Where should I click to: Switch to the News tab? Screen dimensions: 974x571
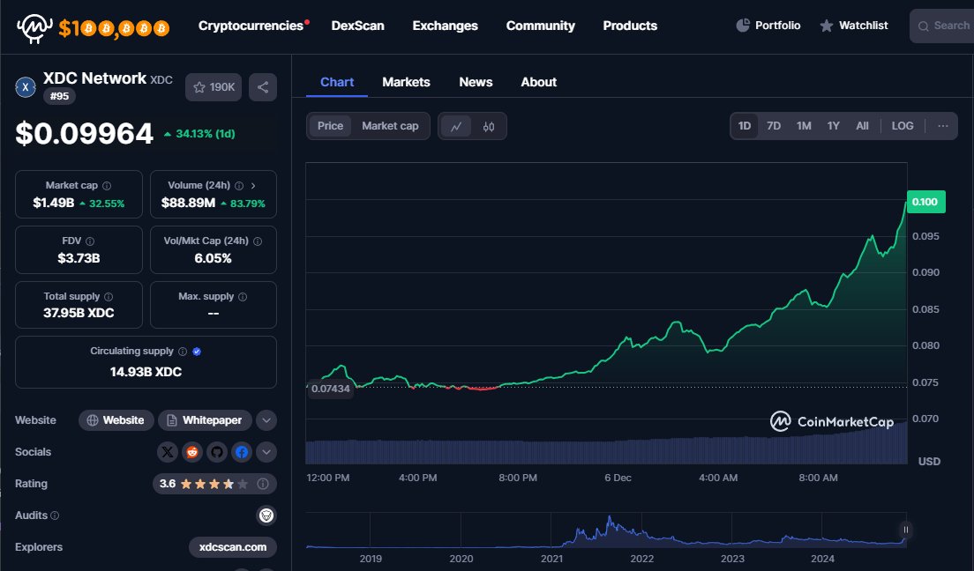click(x=476, y=82)
